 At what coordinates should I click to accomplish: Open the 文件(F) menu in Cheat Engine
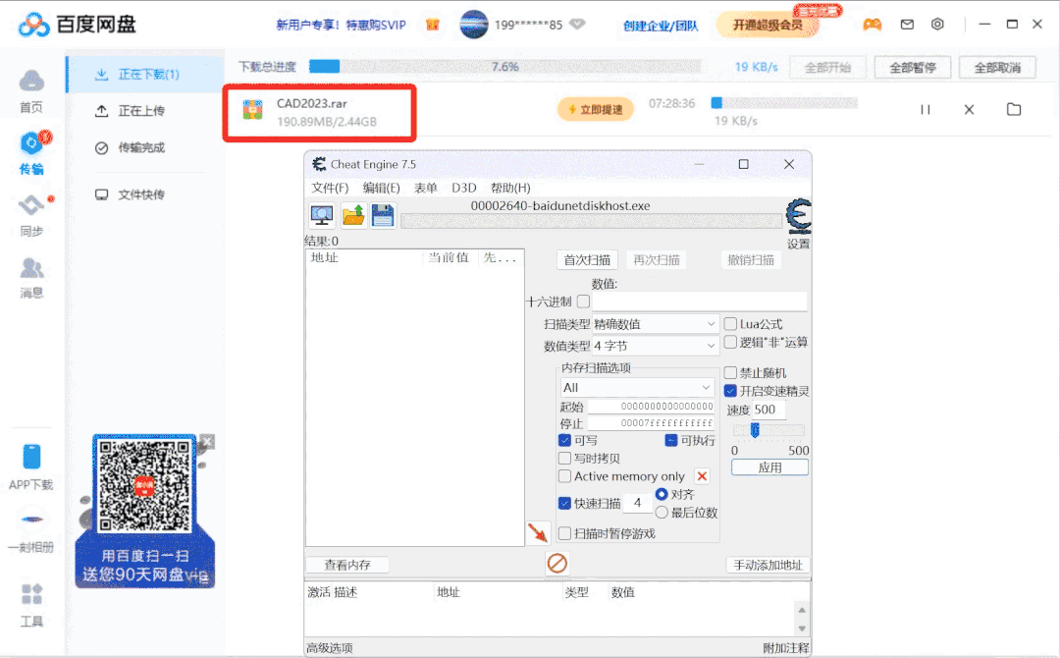(x=330, y=188)
